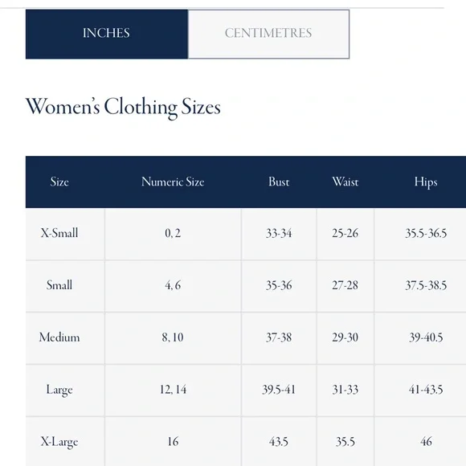Click the Women's Clothing Sizes heading
Image resolution: width=466 pixels, height=466 pixels.
coord(123,107)
